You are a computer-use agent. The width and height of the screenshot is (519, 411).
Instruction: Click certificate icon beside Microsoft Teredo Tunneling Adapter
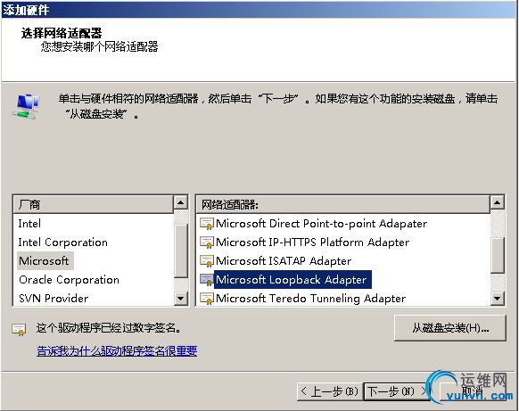pos(207,299)
